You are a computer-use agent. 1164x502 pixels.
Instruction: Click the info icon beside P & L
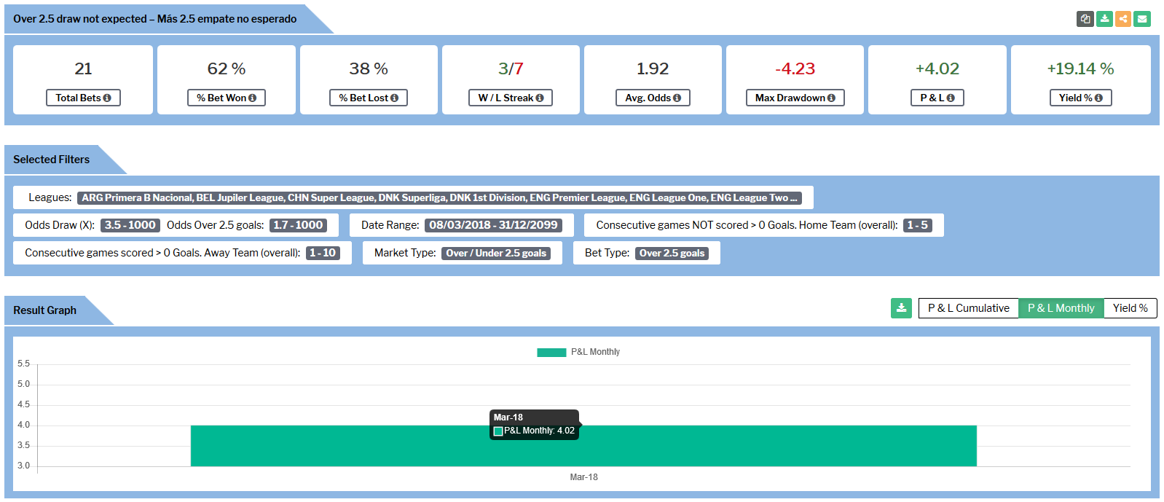coord(951,98)
